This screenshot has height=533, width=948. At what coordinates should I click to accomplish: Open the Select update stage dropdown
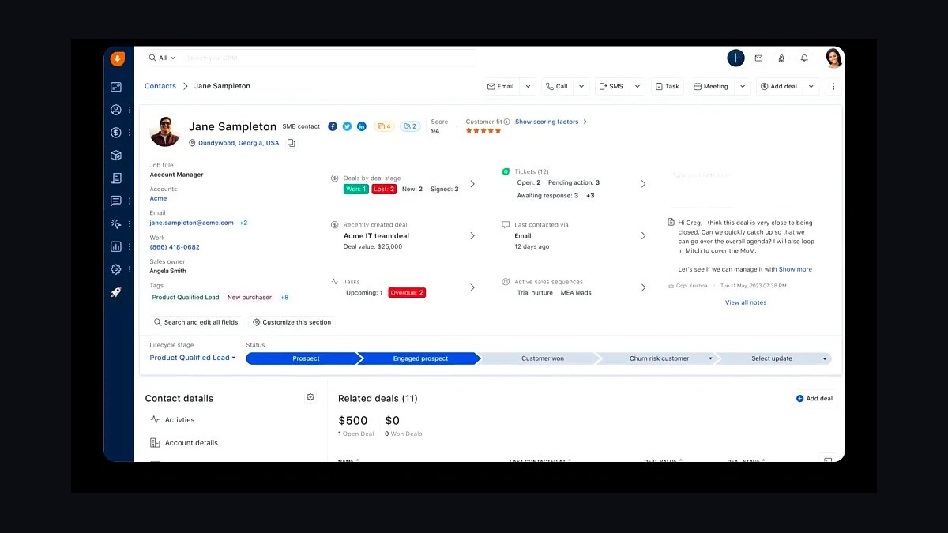click(825, 358)
